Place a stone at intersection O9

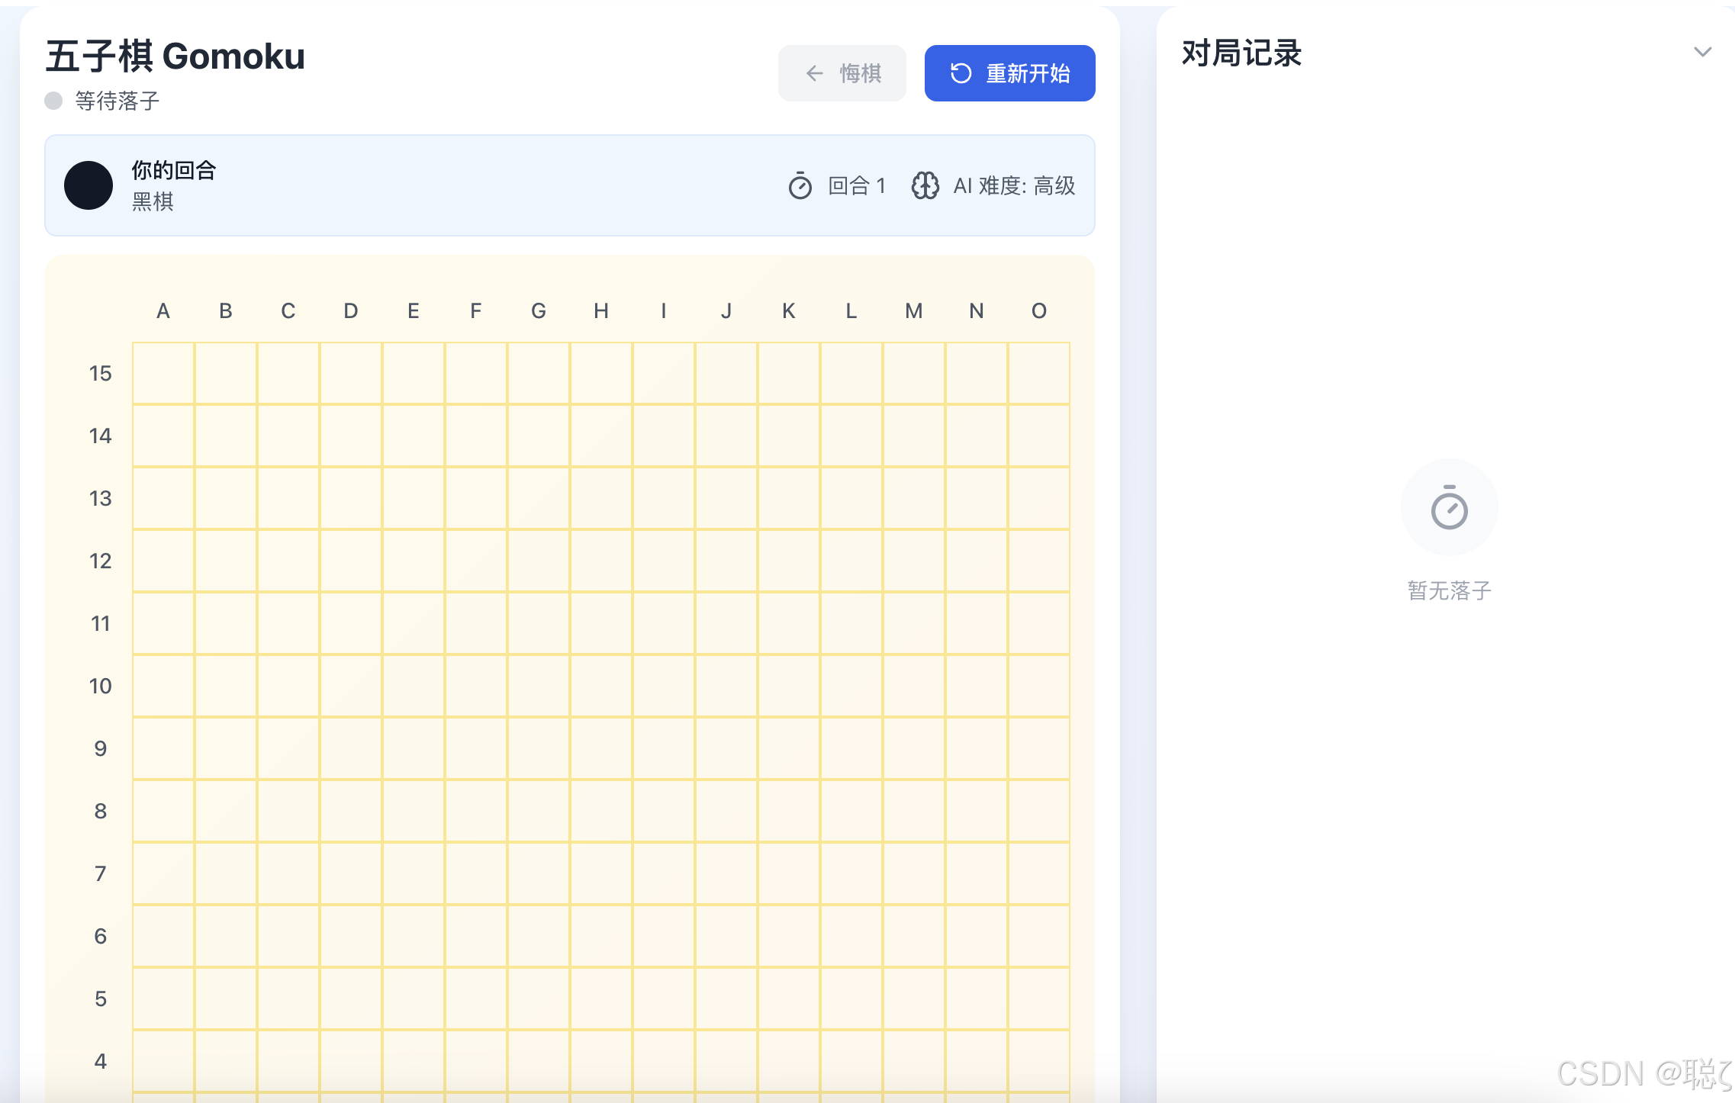(1039, 748)
